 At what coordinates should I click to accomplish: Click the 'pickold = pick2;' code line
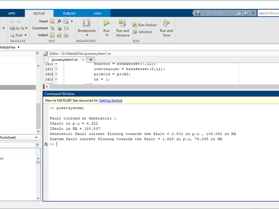112,74
